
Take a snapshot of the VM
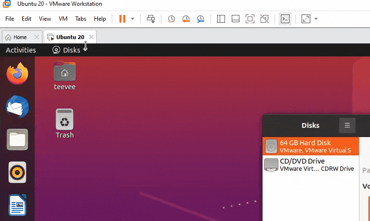(x=171, y=19)
